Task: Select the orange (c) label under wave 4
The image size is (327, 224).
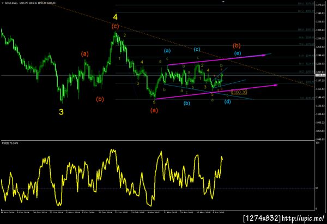Action: tap(115, 26)
